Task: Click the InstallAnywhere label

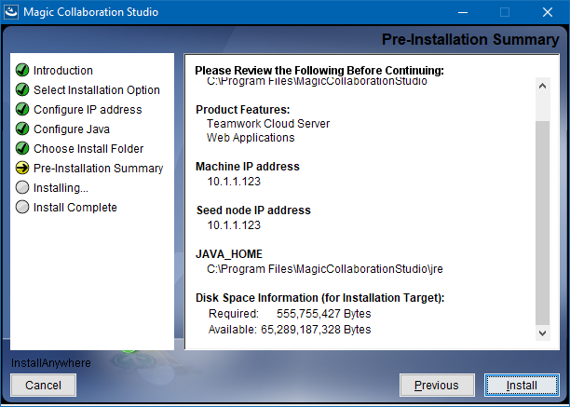Action: point(51,363)
